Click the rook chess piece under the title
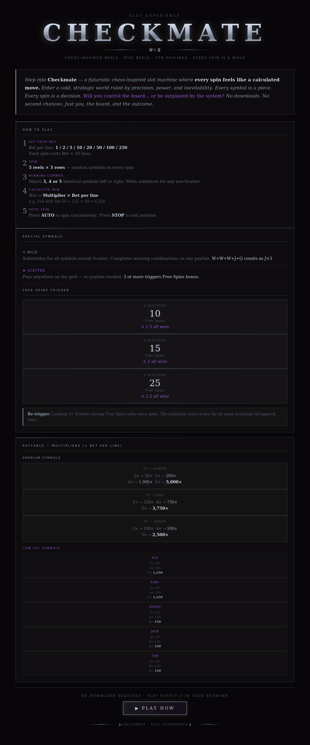 [159, 50]
